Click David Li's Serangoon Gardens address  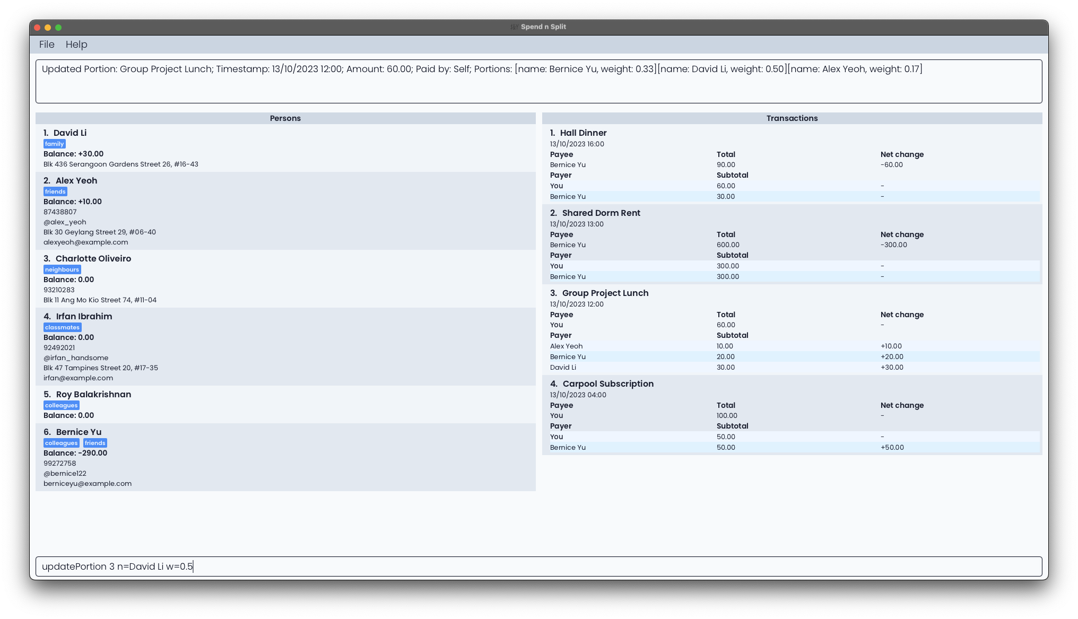click(121, 164)
